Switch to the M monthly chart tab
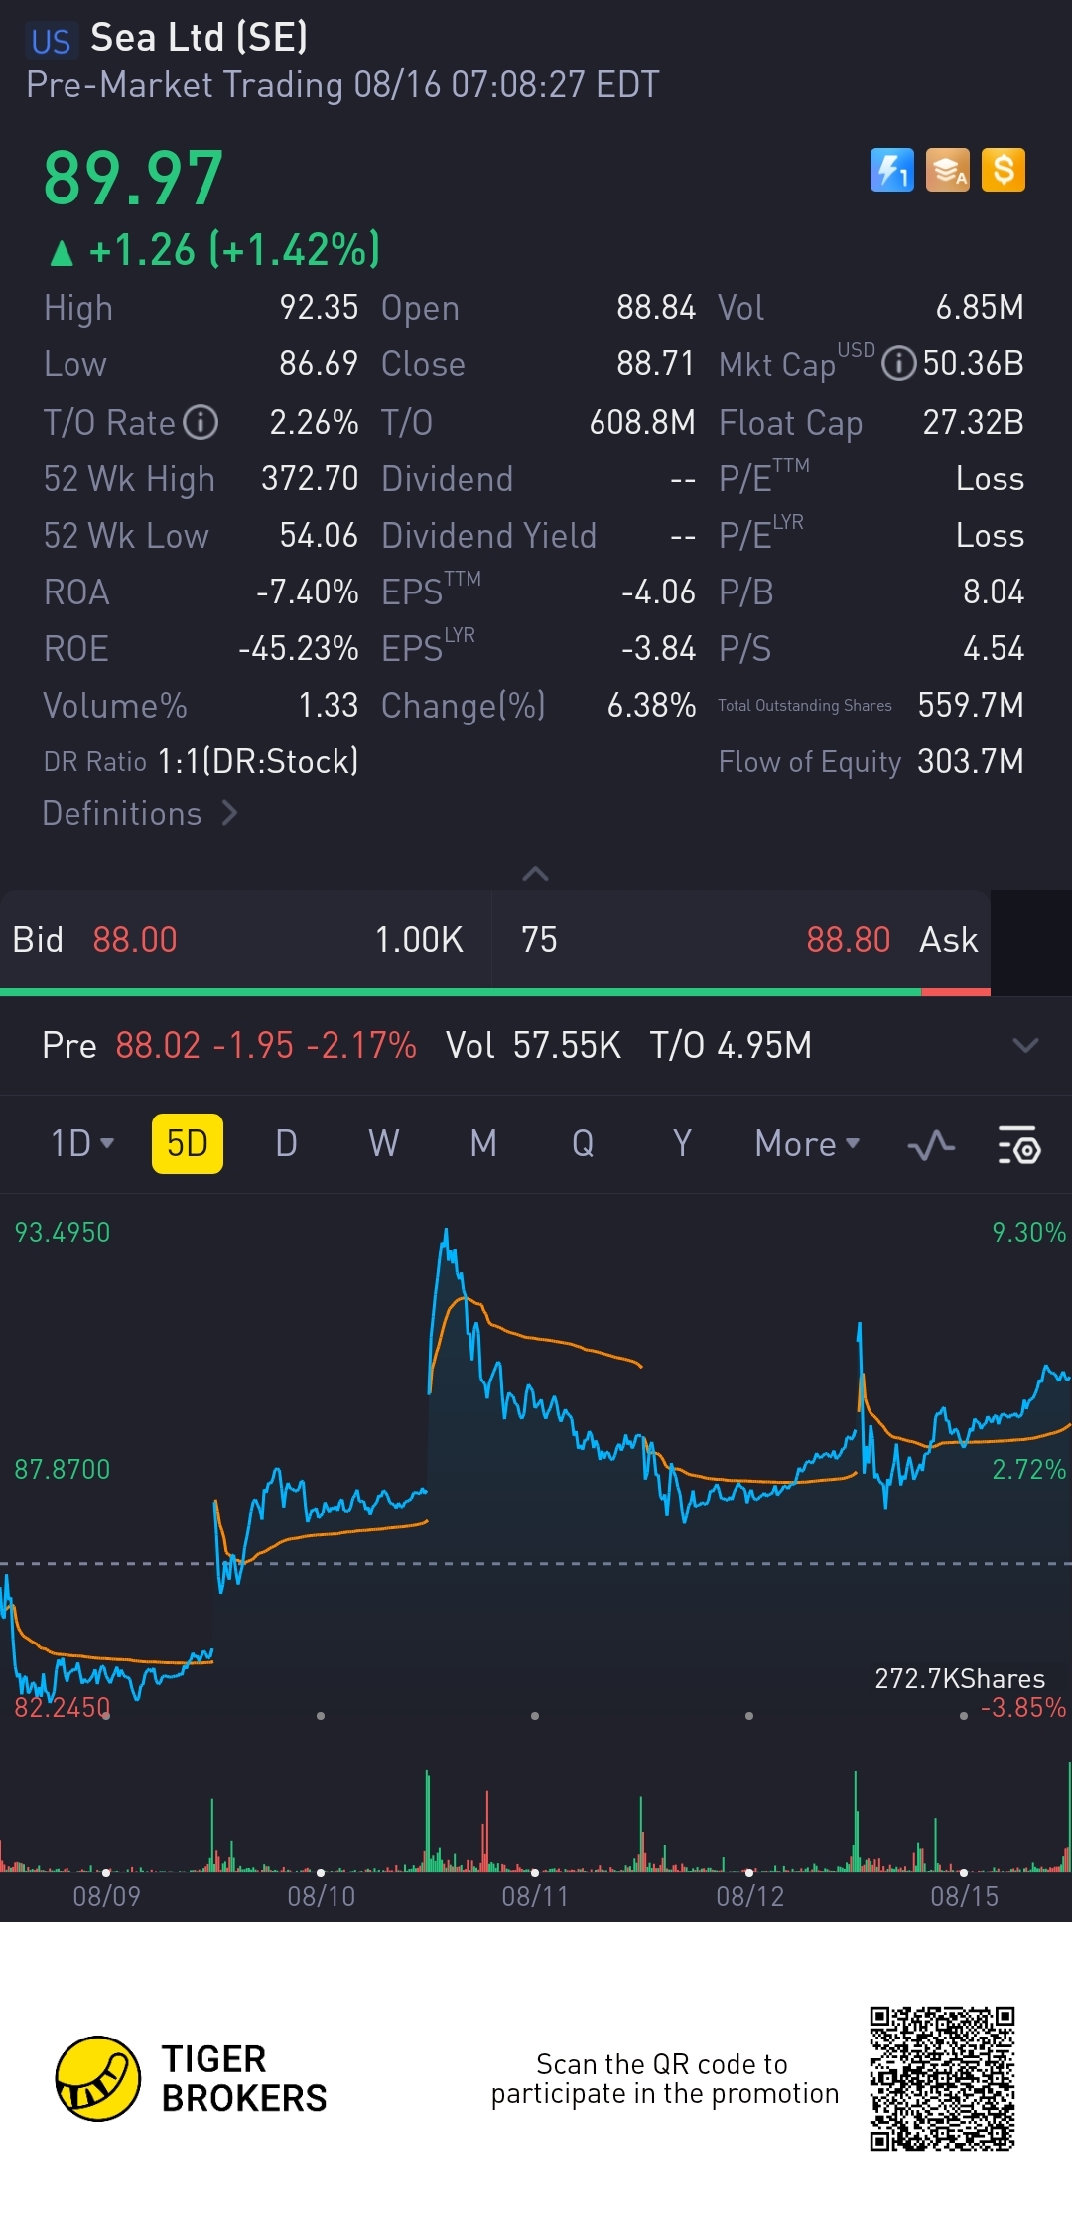 pos(483,1143)
